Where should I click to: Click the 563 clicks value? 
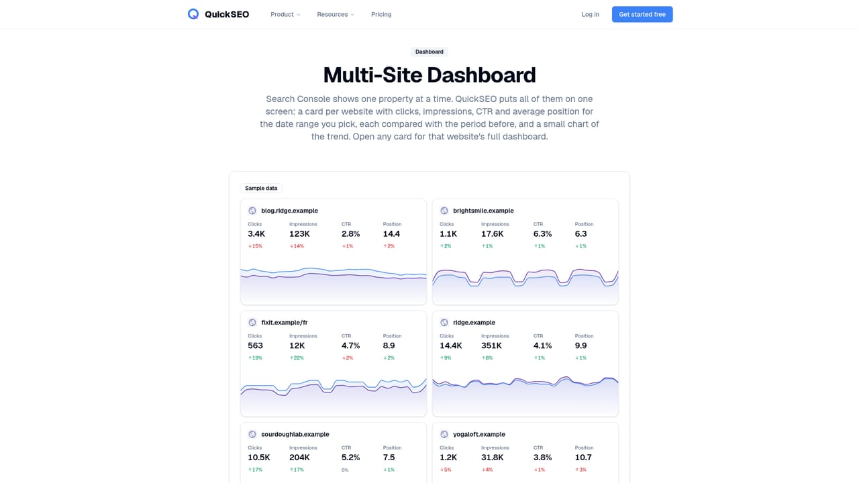(x=255, y=346)
